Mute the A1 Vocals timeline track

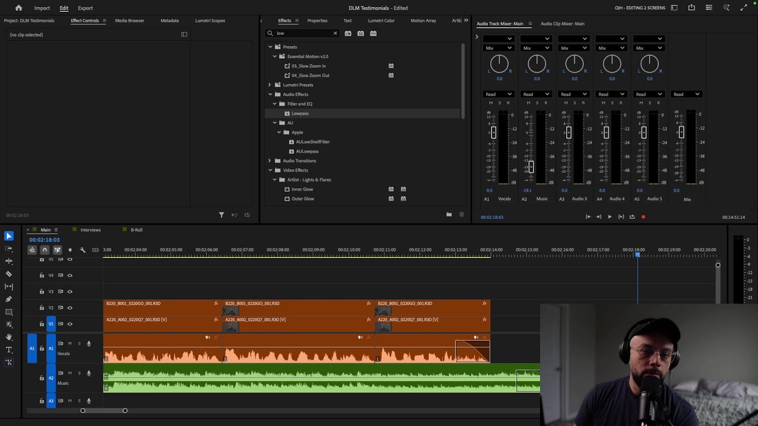pos(70,343)
